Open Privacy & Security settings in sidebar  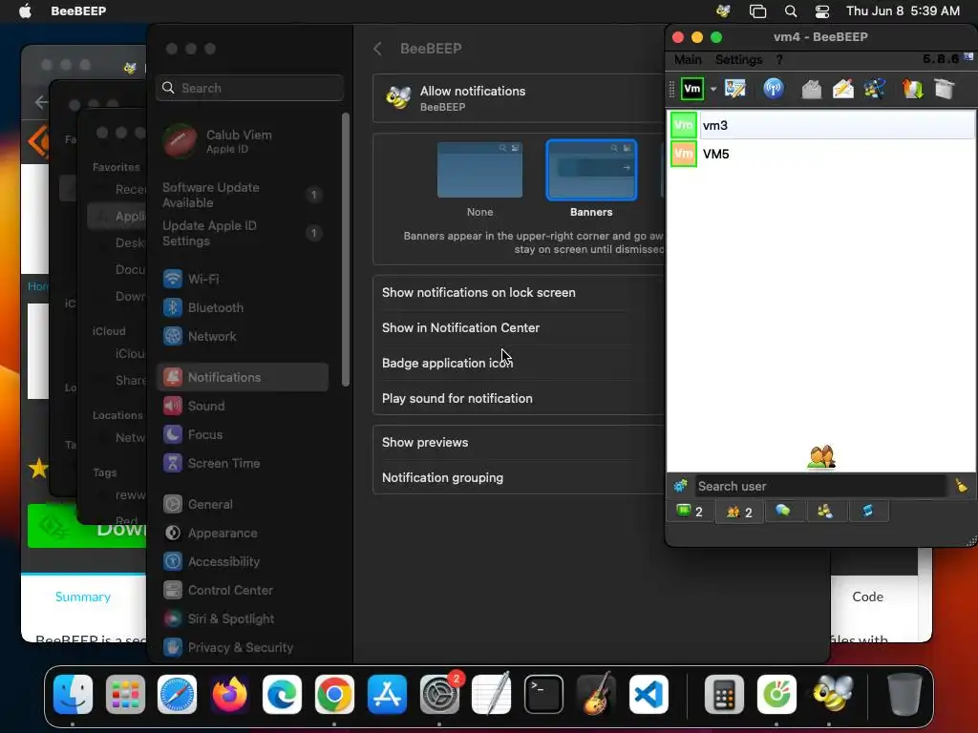click(242, 648)
